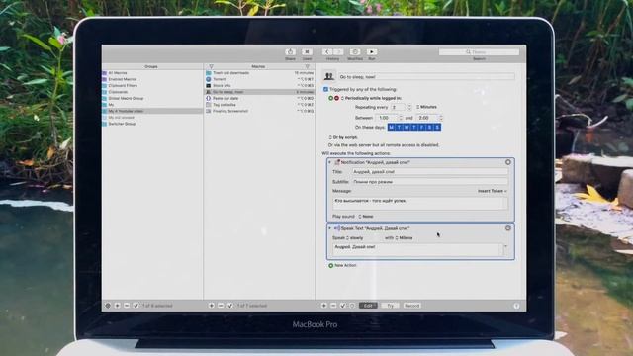
Task: Delete the selected macro
Action: pyautogui.click(x=221, y=306)
